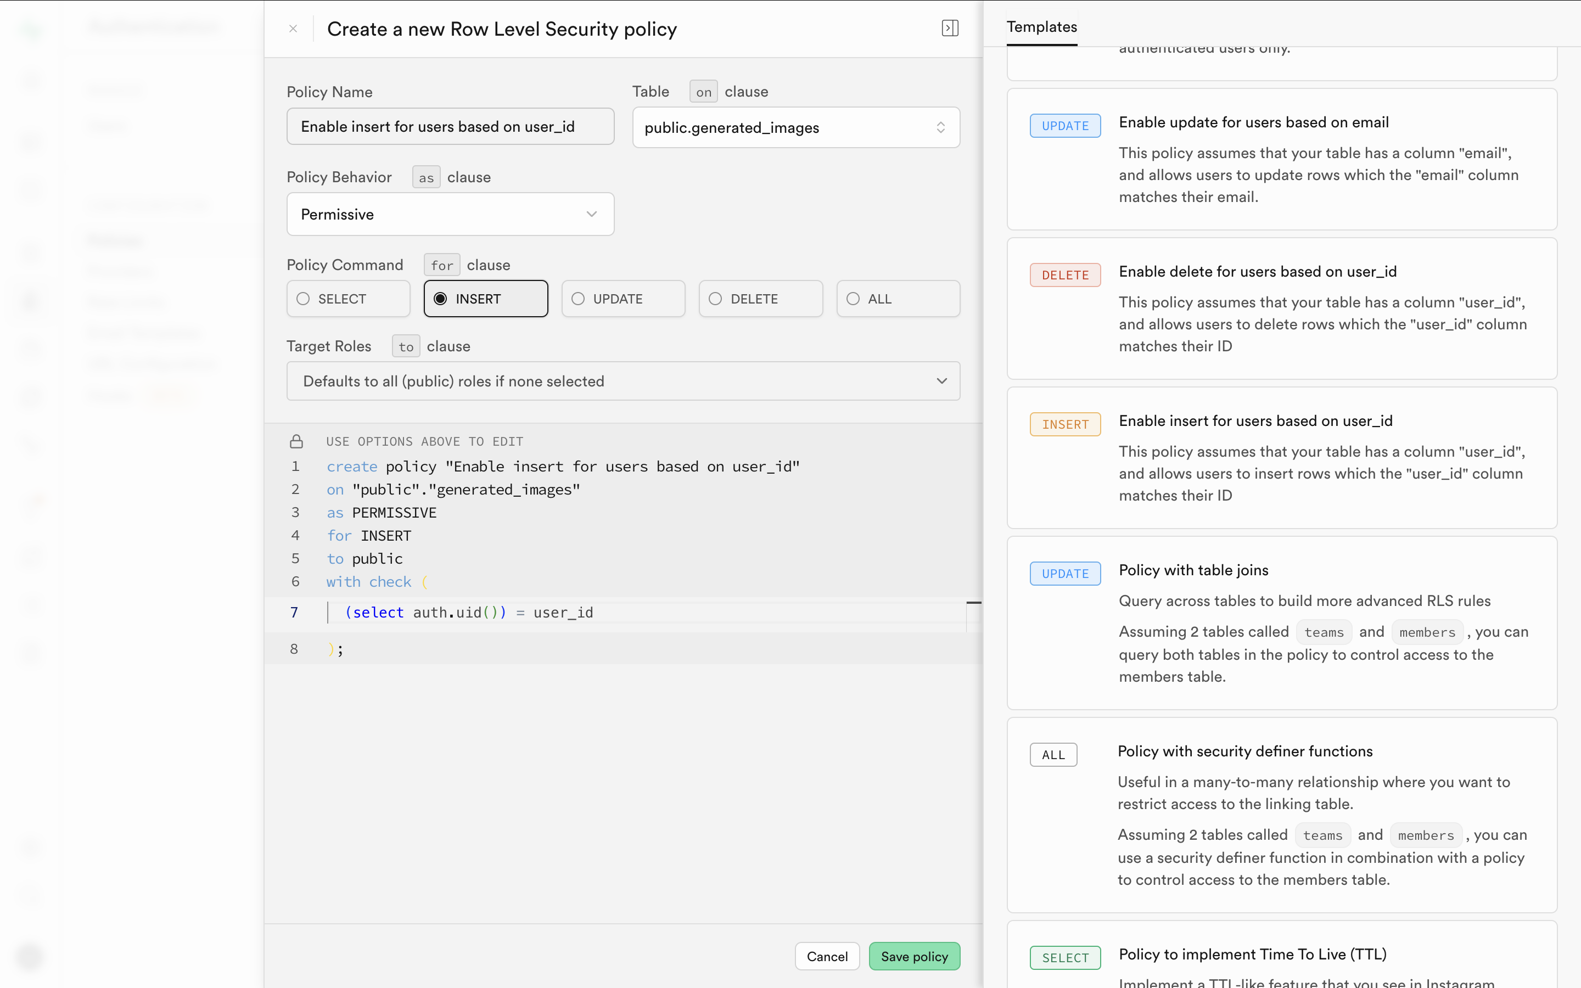Click the DELETE badge on user_id template
Viewport: 1581px width, 988px height.
[1065, 275]
